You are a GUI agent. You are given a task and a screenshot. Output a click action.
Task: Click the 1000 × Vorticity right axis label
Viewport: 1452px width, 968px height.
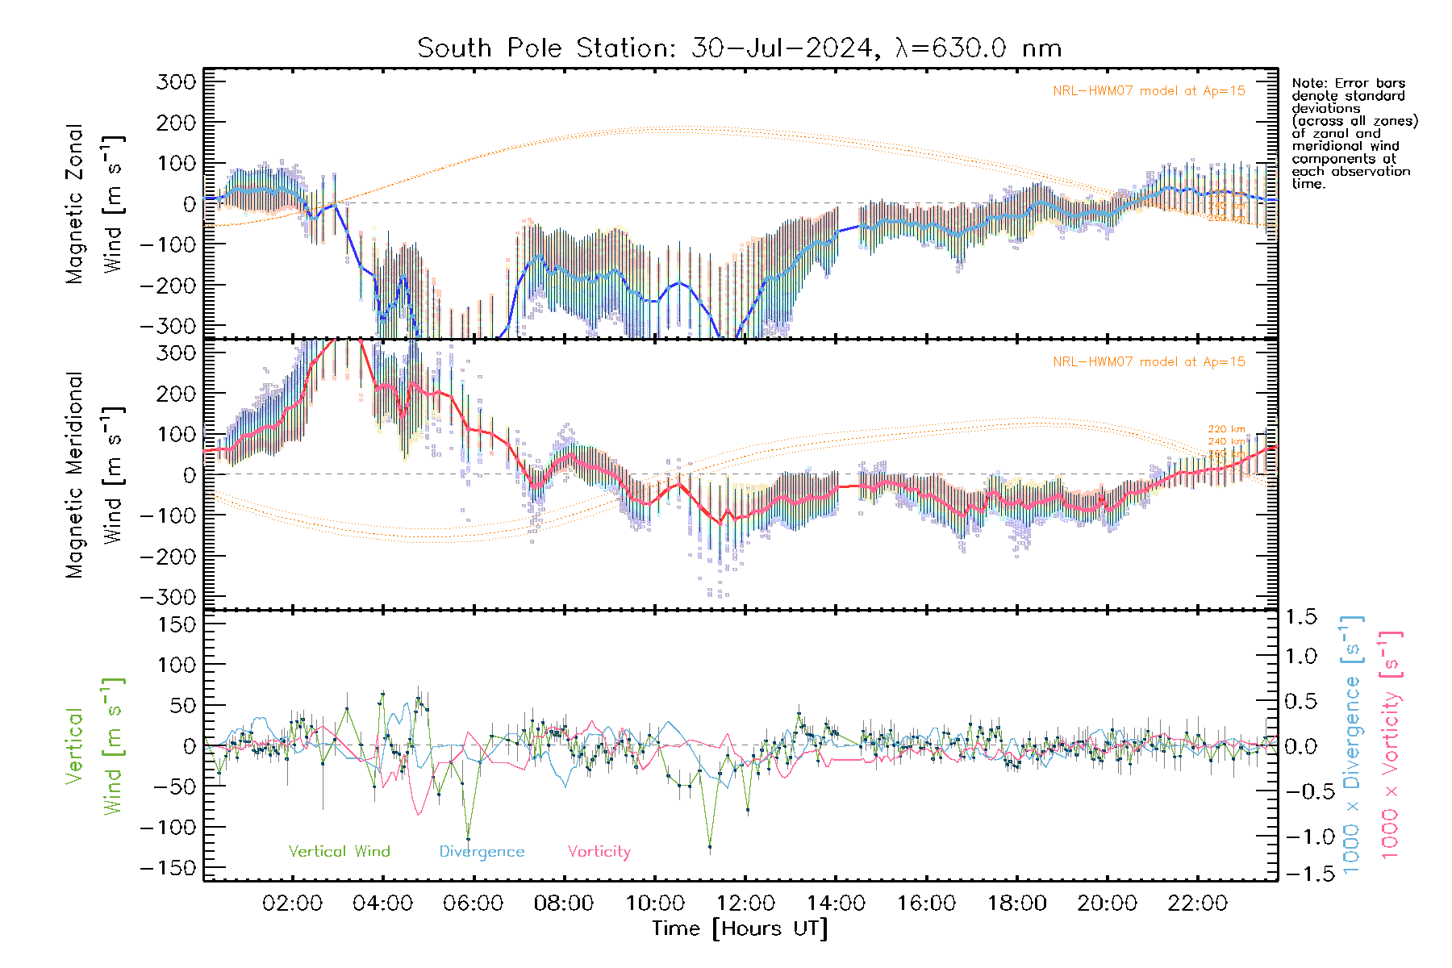click(1391, 745)
